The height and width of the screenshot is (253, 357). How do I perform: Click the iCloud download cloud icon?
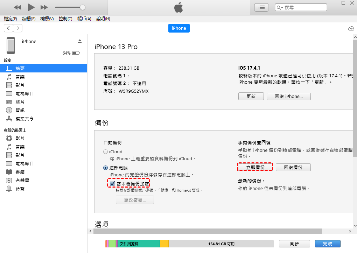351,28
